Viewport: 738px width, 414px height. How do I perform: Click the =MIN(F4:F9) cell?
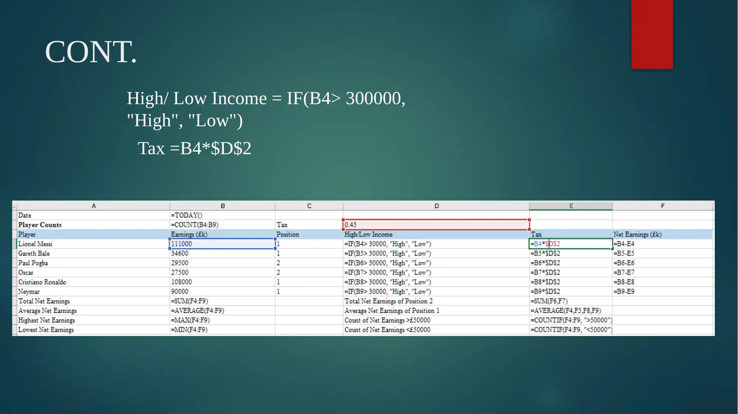222,330
